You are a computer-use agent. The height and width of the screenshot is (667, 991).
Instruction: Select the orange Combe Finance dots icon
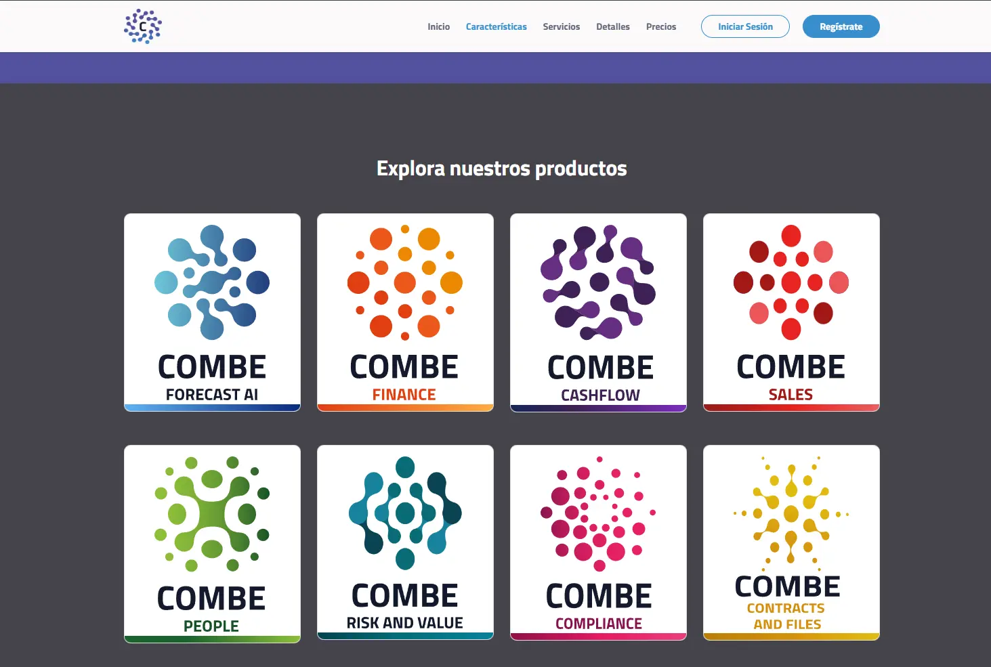[x=405, y=282]
